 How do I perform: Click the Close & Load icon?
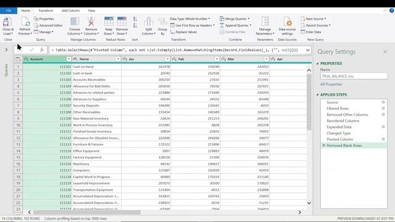click(7, 22)
